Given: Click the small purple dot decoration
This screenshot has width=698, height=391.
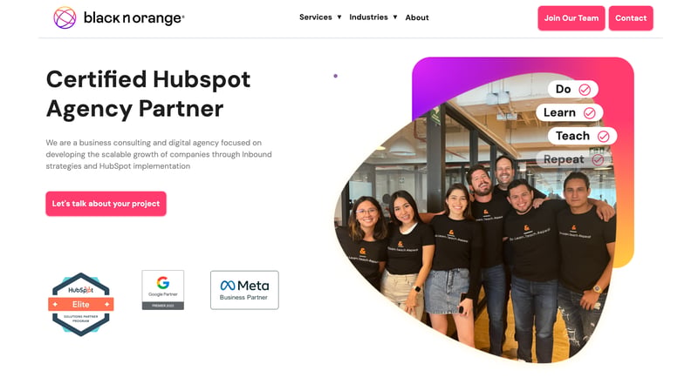Looking at the screenshot, I should (x=336, y=76).
